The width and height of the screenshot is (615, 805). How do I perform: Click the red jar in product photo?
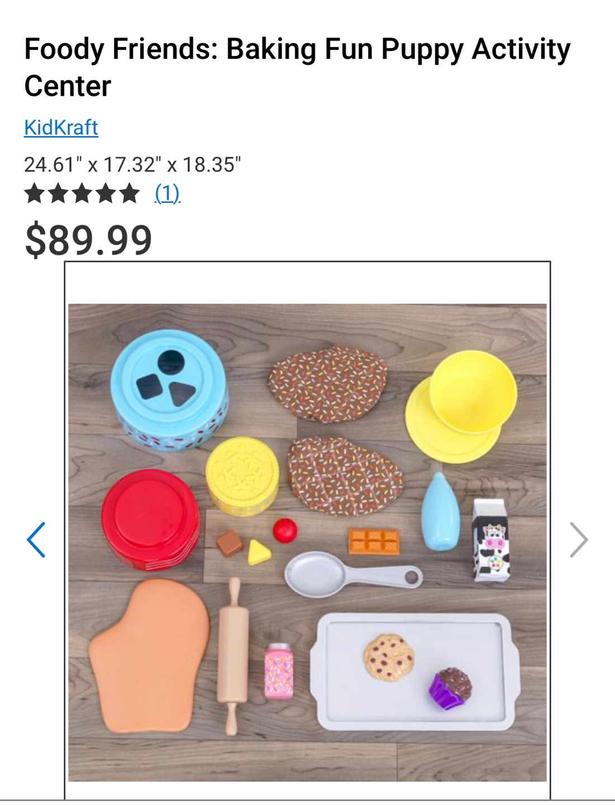click(x=150, y=520)
